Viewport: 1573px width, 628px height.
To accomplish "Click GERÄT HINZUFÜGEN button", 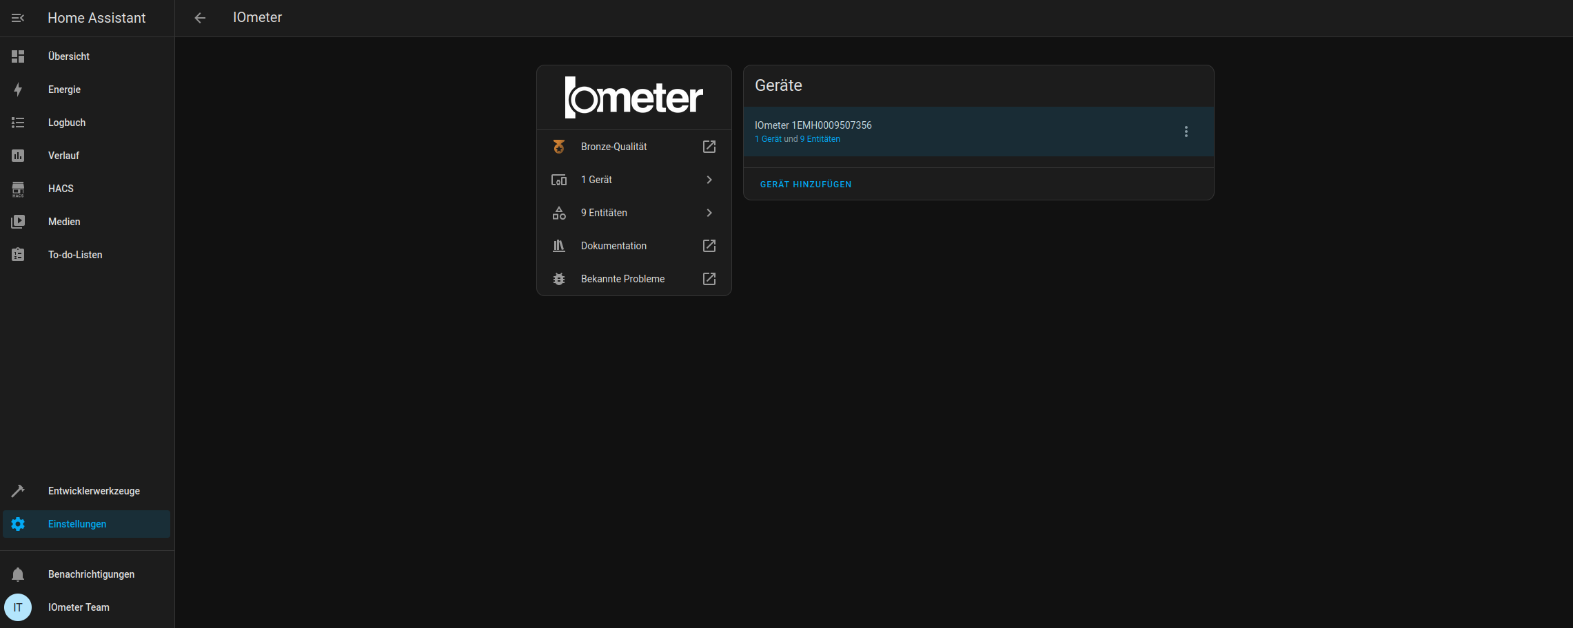I will pos(806,185).
